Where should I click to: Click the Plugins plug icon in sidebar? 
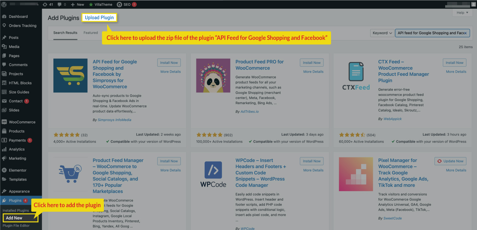pos(4,201)
